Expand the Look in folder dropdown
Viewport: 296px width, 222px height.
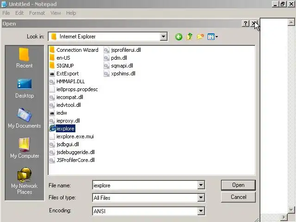163,37
